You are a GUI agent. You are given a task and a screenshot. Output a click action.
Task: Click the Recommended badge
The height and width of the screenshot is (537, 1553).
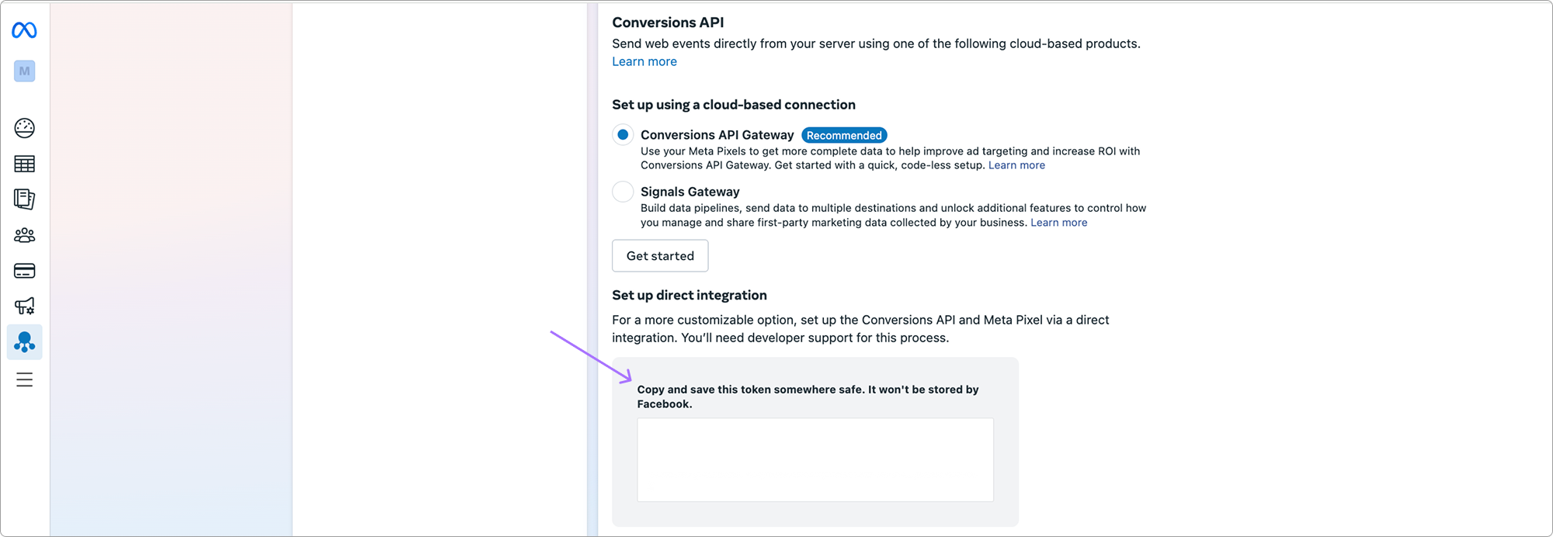844,136
